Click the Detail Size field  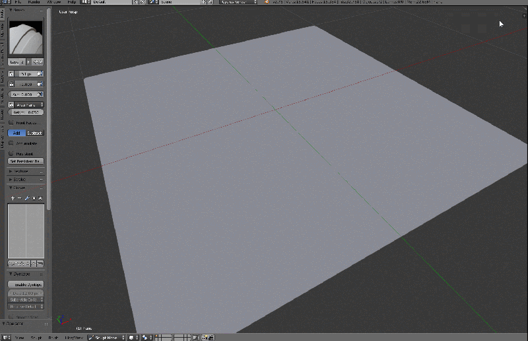click(x=26, y=293)
